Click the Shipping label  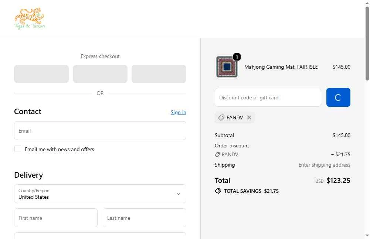click(x=225, y=165)
